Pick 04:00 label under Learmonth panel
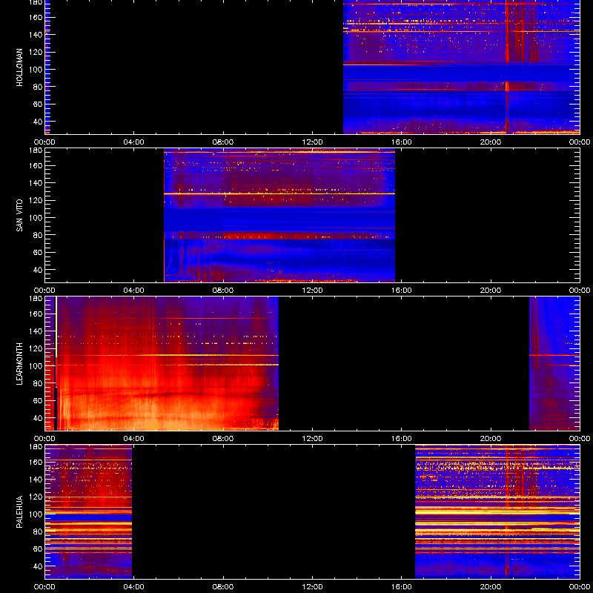Image resolution: width=593 pixels, height=593 pixels. pyautogui.click(x=134, y=439)
